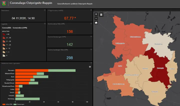This screenshot has width=180, height=106.
Task: Maximize the Datenstand date panel
Action: point(45,10)
